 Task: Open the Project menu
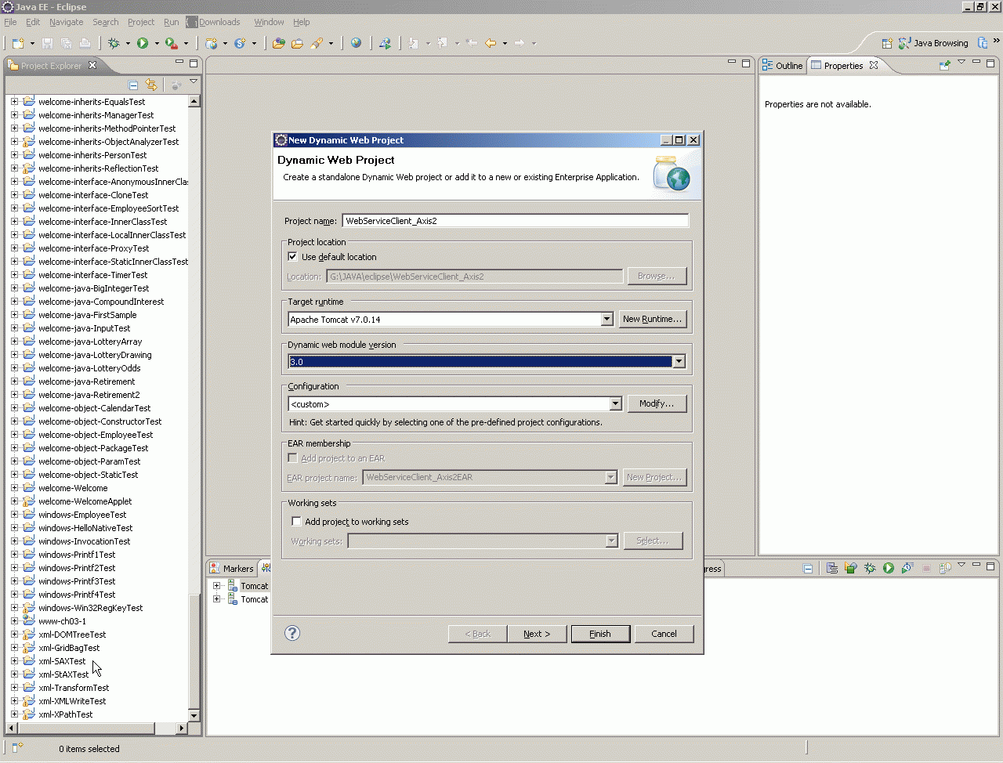pos(141,22)
